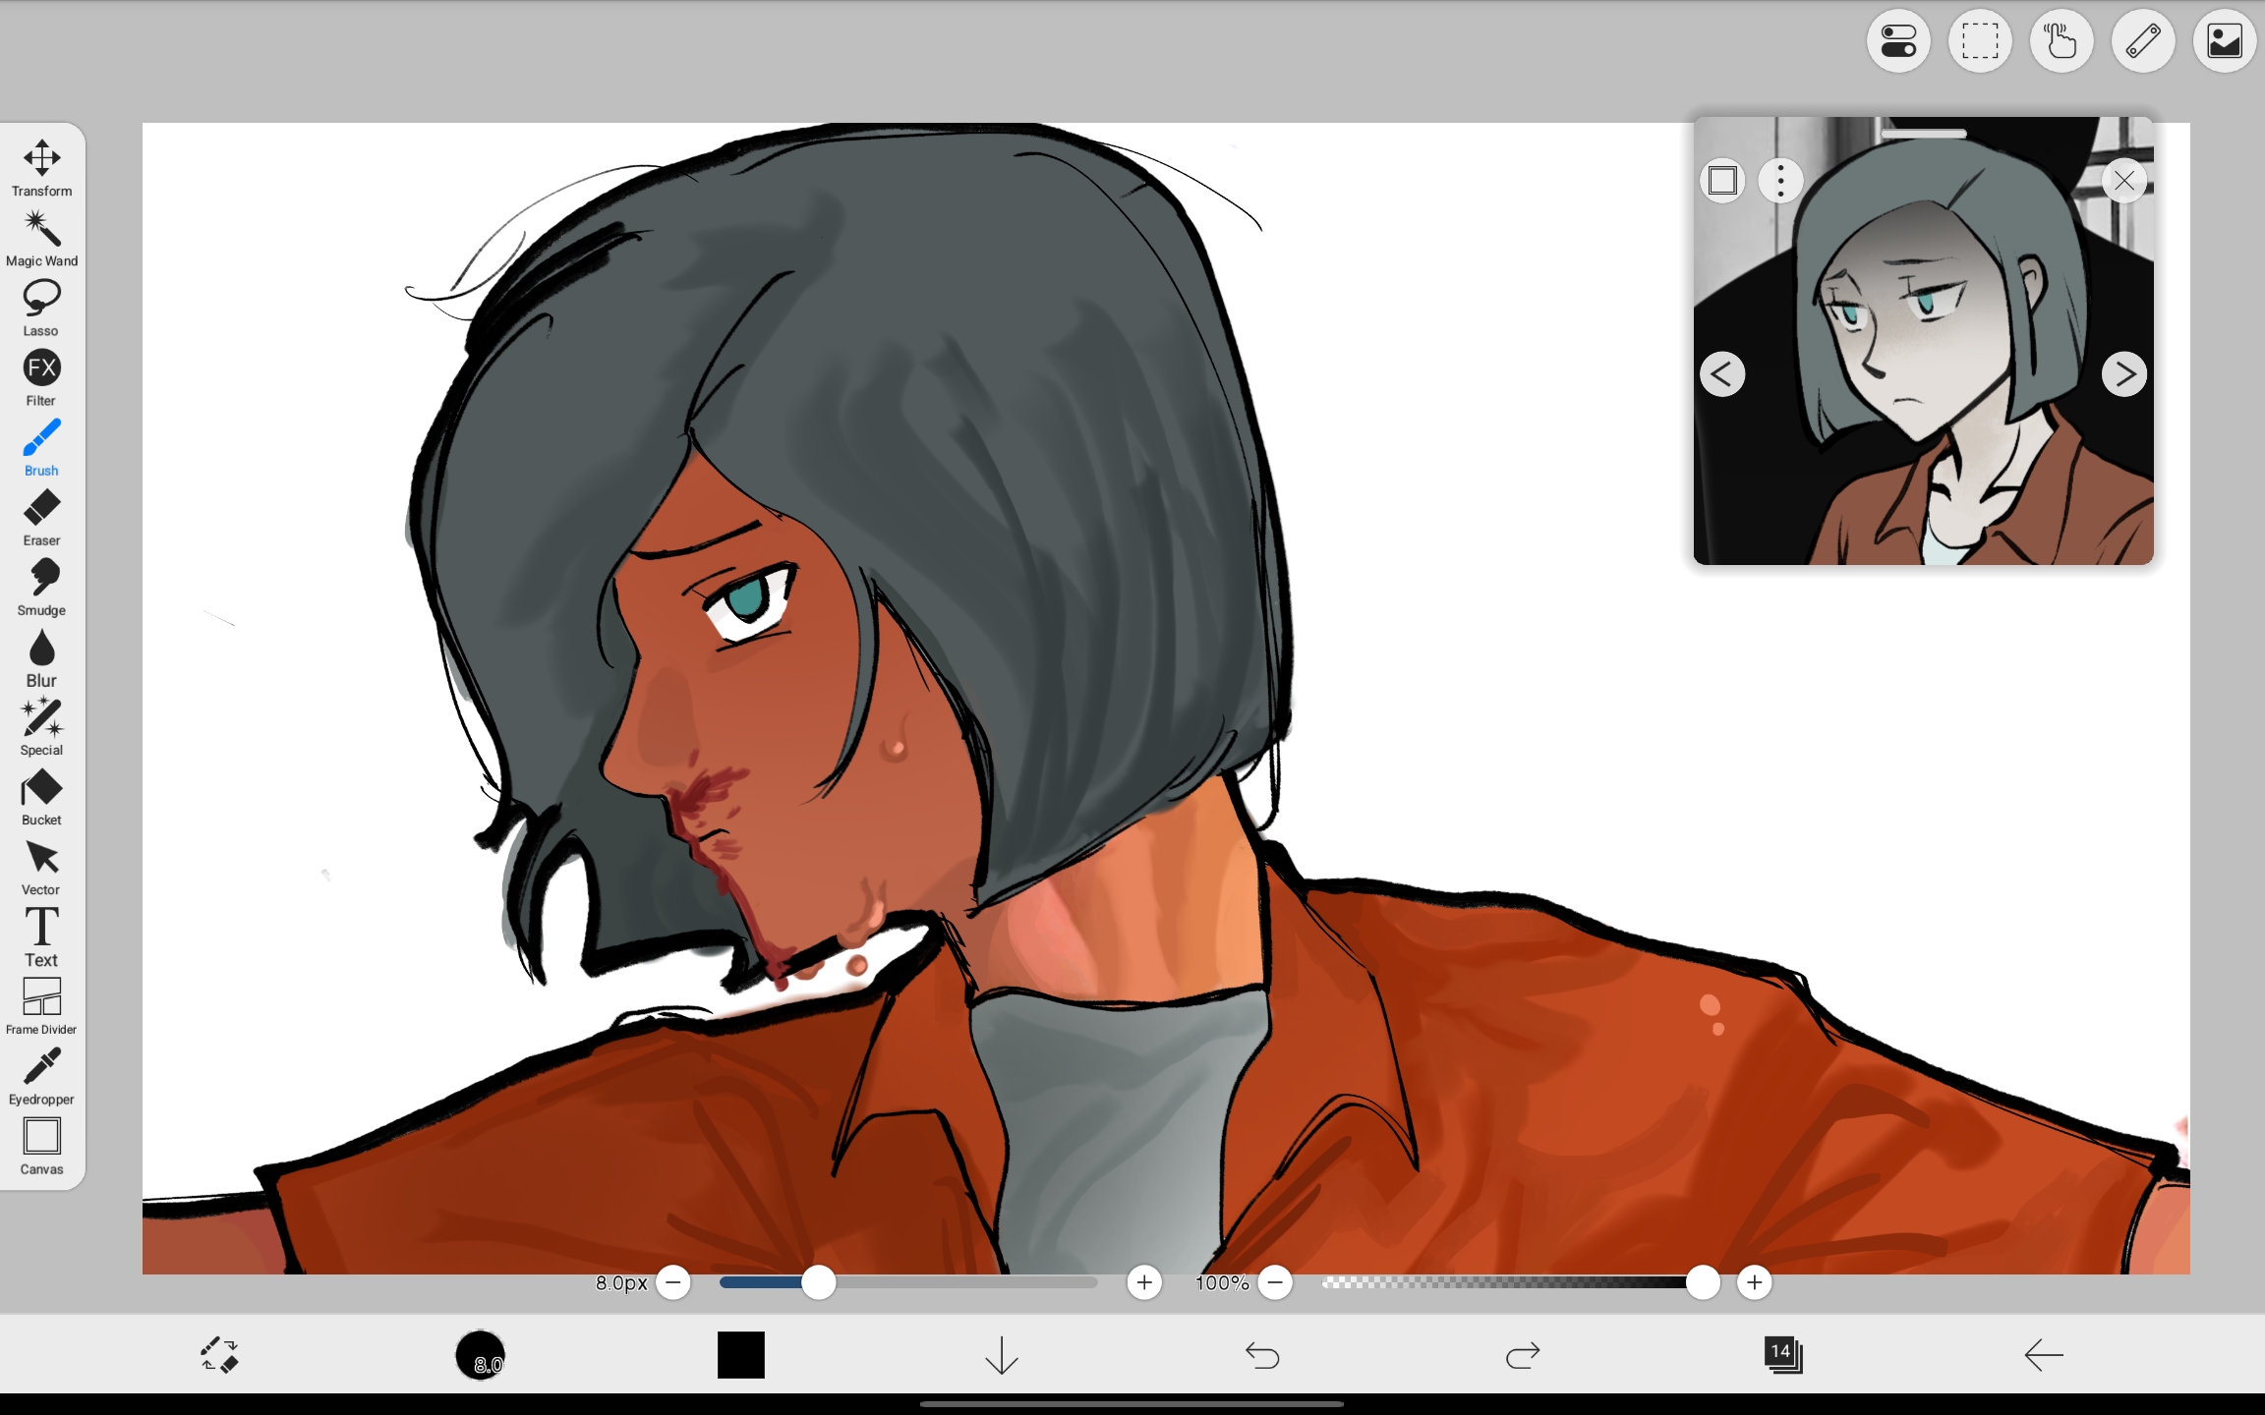This screenshot has height=1415, width=2265.
Task: Show next reference image arrow
Action: pos(2124,374)
